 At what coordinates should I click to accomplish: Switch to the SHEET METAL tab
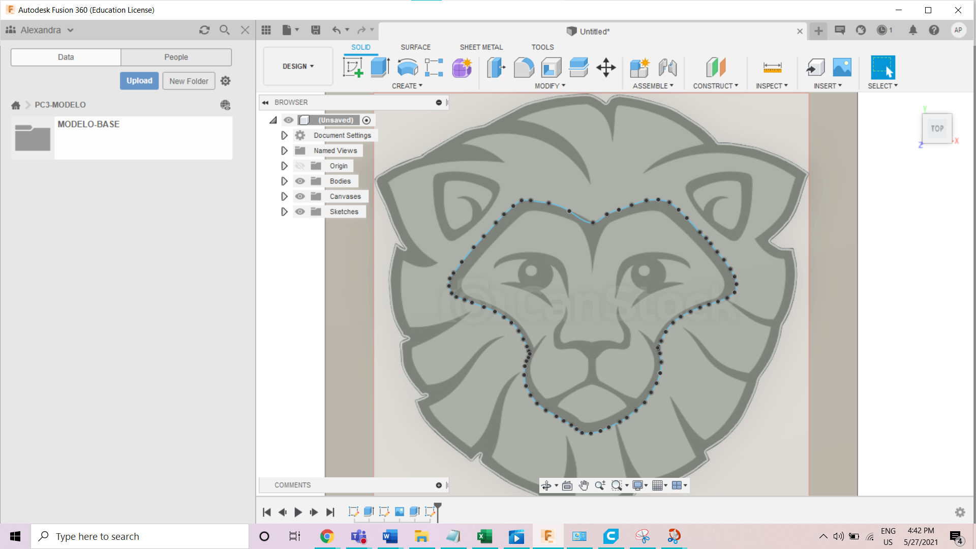click(481, 47)
